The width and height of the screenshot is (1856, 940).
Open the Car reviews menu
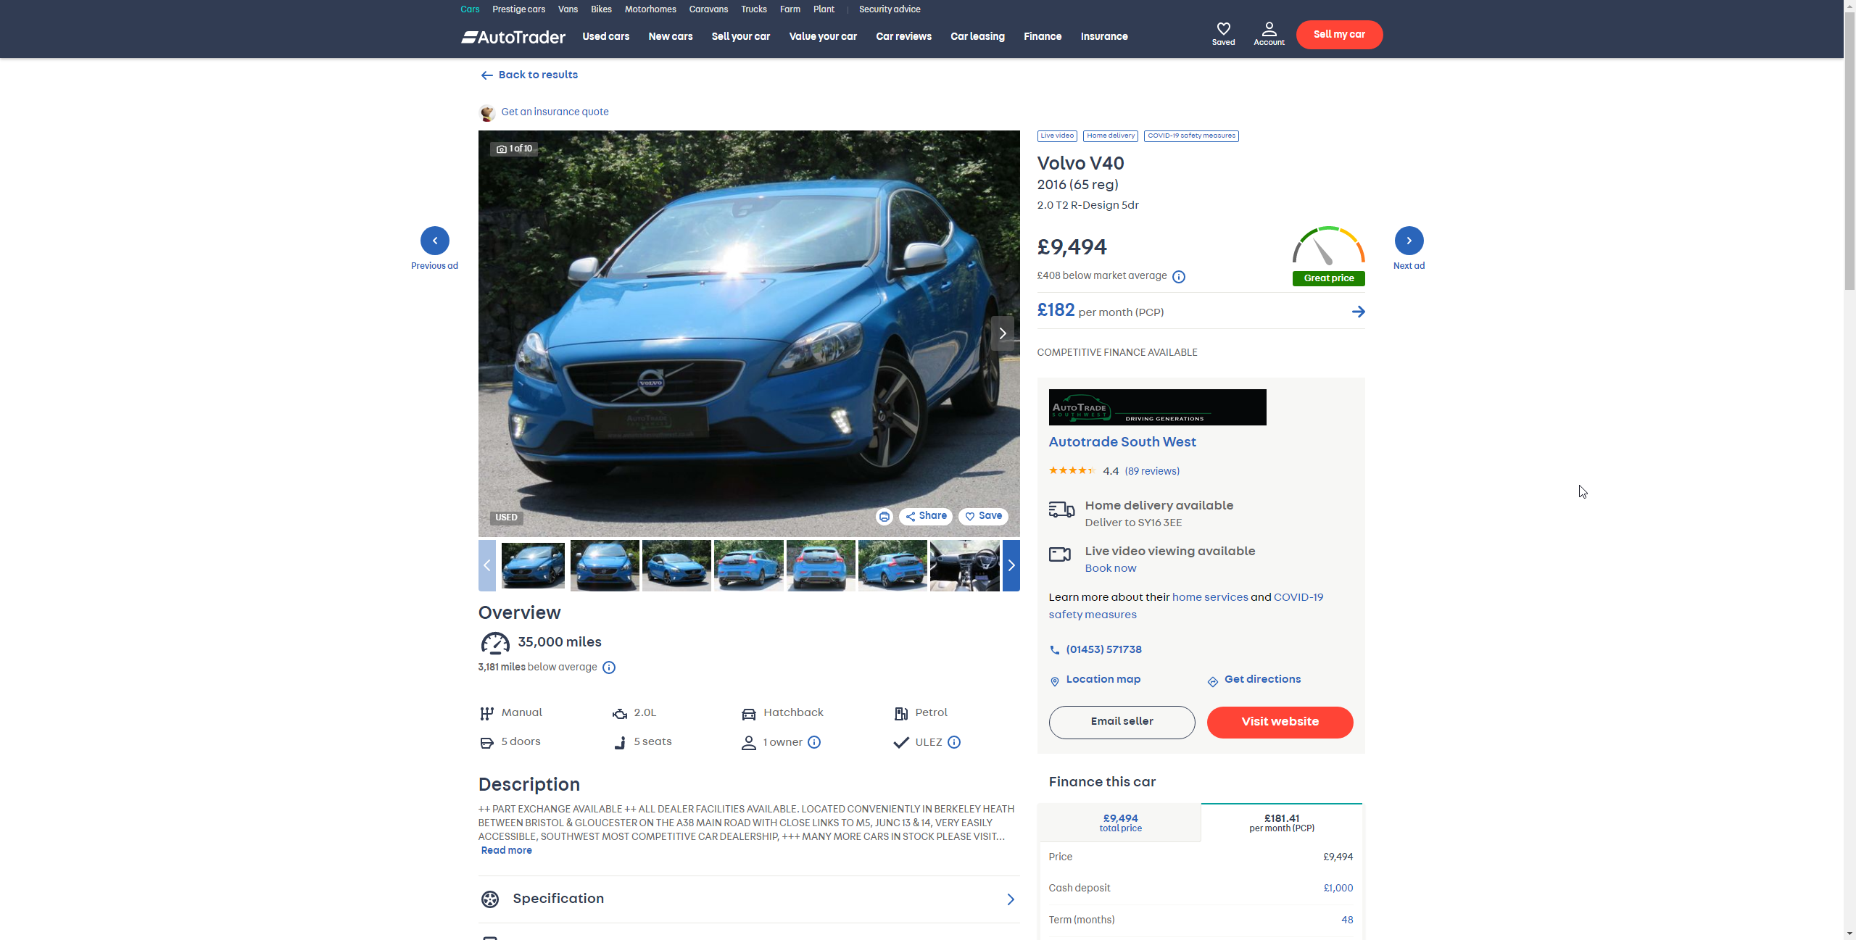pyautogui.click(x=903, y=36)
